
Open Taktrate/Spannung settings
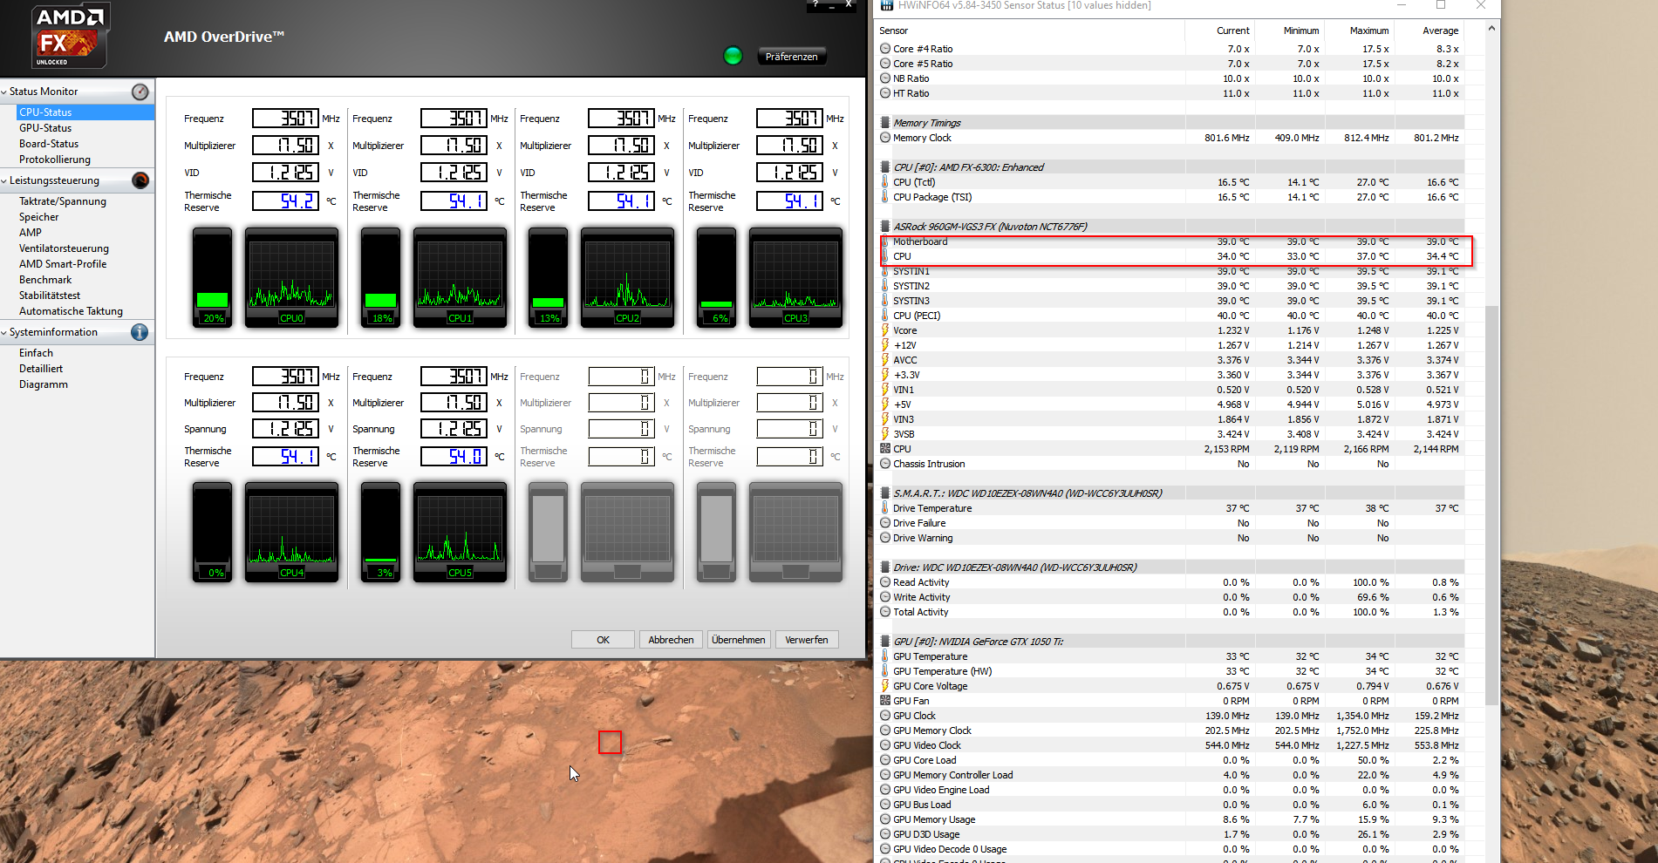(x=63, y=201)
